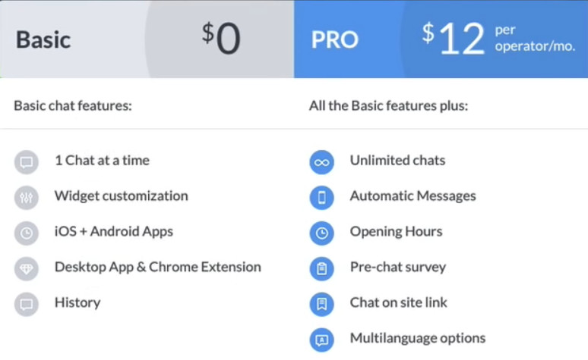588x360 pixels.
Task: Click the sliders icon for Widget customization
Action: [x=27, y=198]
